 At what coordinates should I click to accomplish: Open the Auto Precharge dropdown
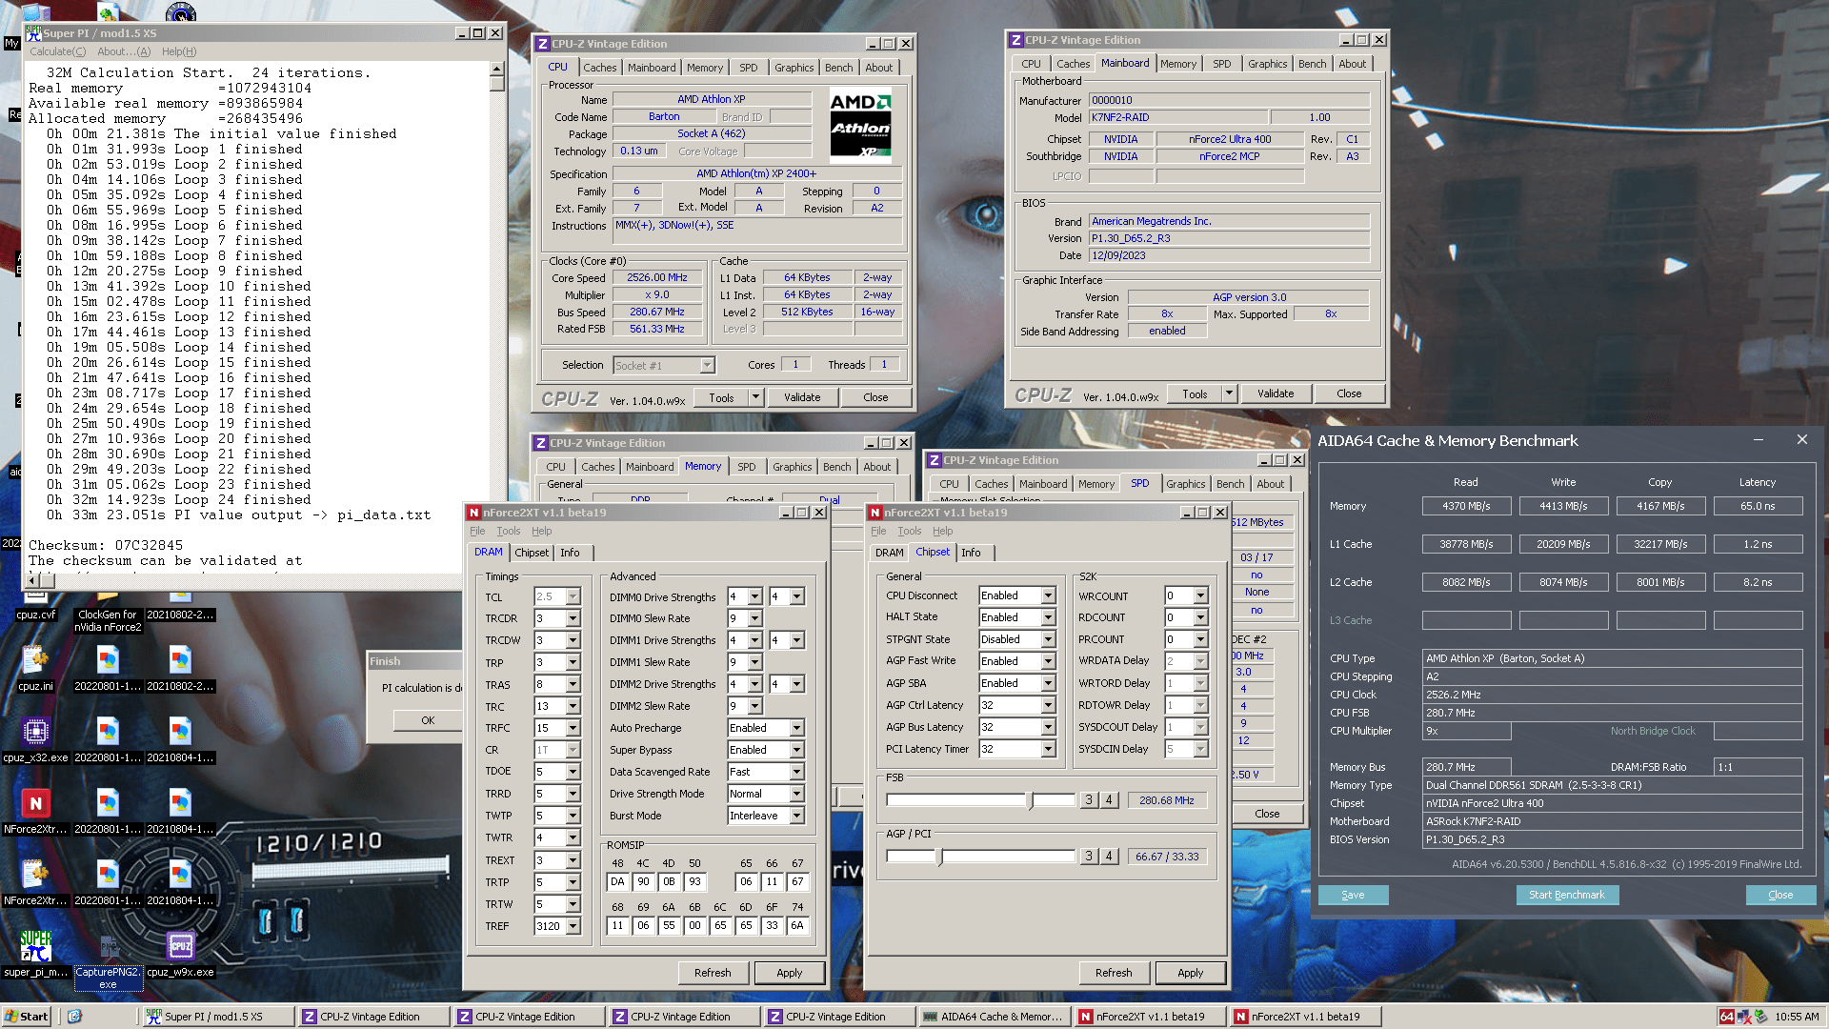797,728
